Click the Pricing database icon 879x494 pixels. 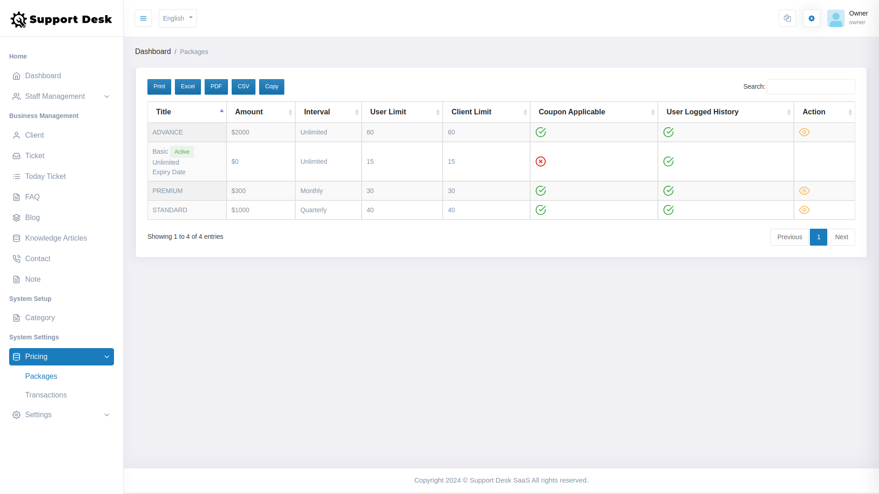pyautogui.click(x=16, y=357)
